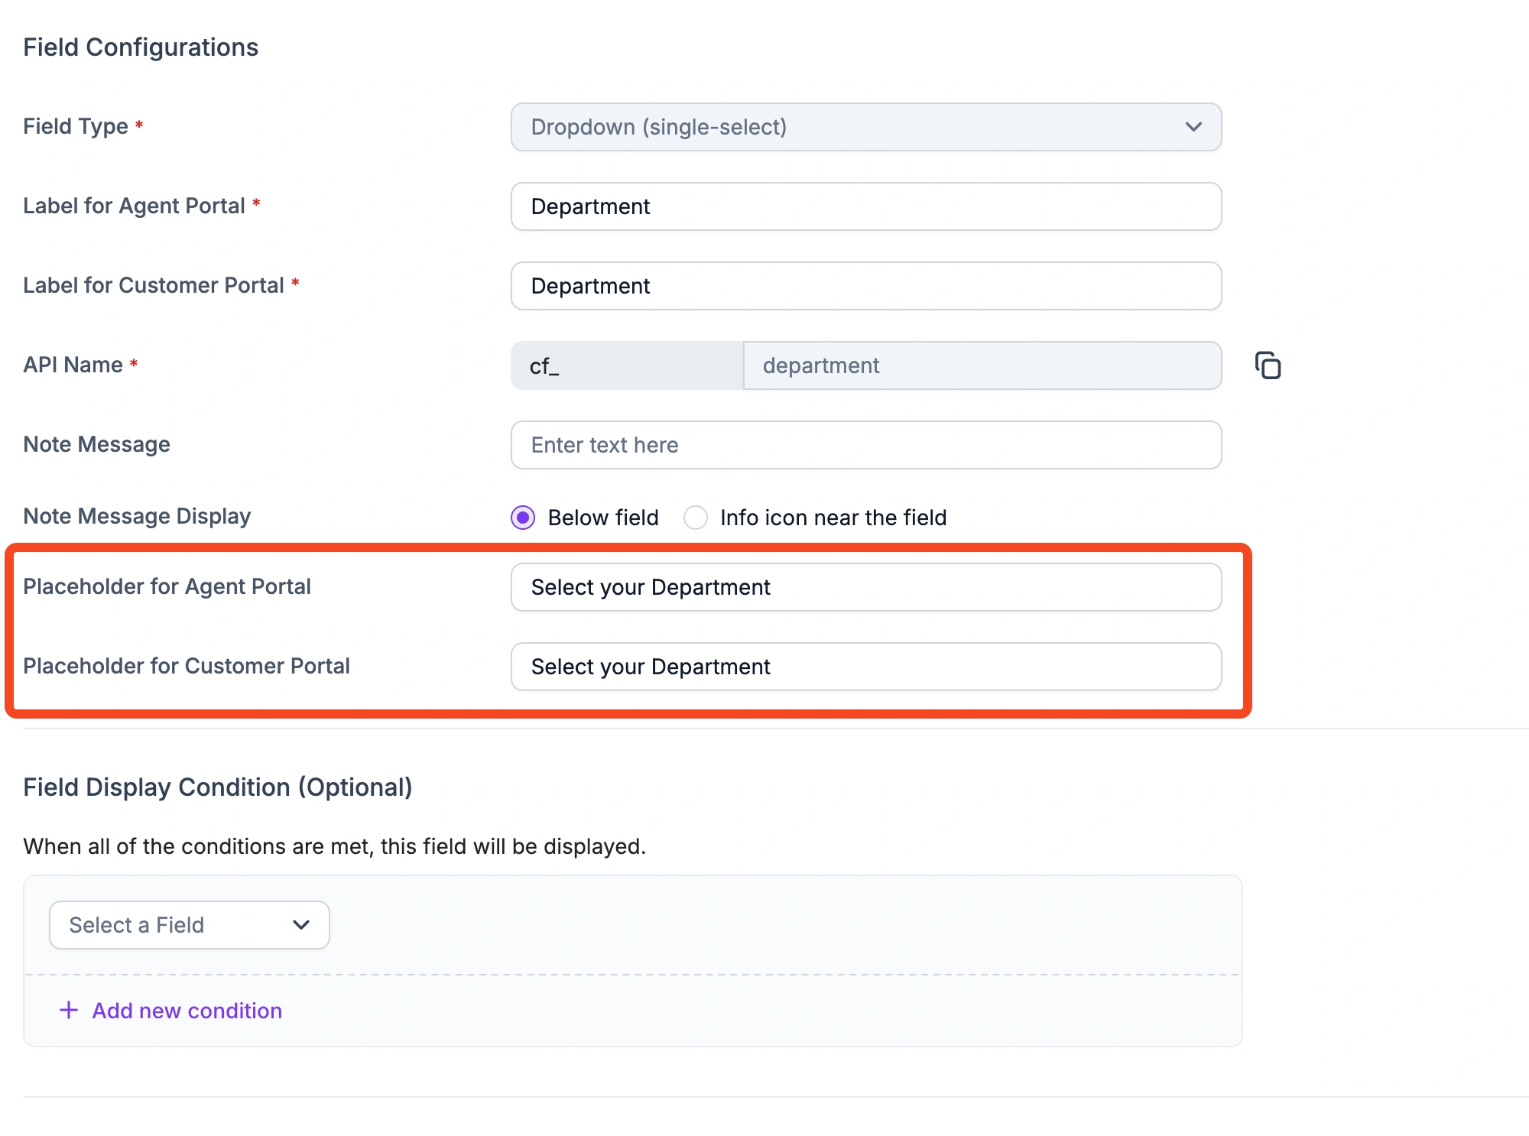This screenshot has height=1136, width=1529.
Task: Open the Field Type dropdown
Action: pyautogui.click(x=866, y=127)
